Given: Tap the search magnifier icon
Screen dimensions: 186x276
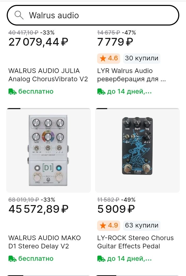Looking at the screenshot, I should click(19, 15).
